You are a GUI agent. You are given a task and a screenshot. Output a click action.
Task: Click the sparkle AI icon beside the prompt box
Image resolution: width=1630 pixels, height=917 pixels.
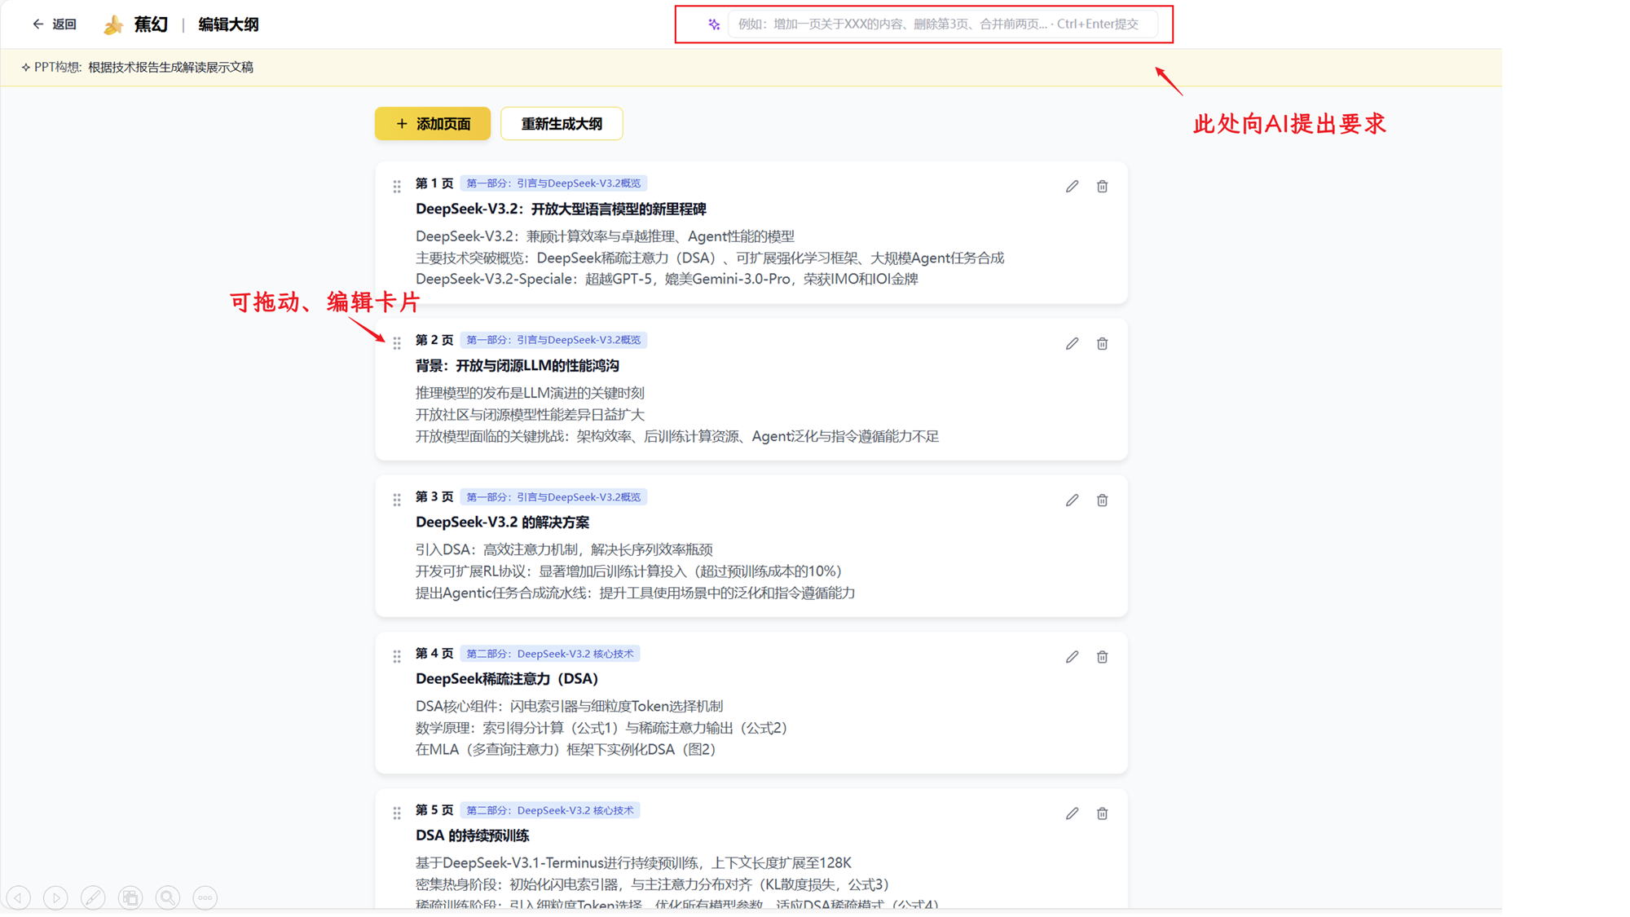(713, 24)
